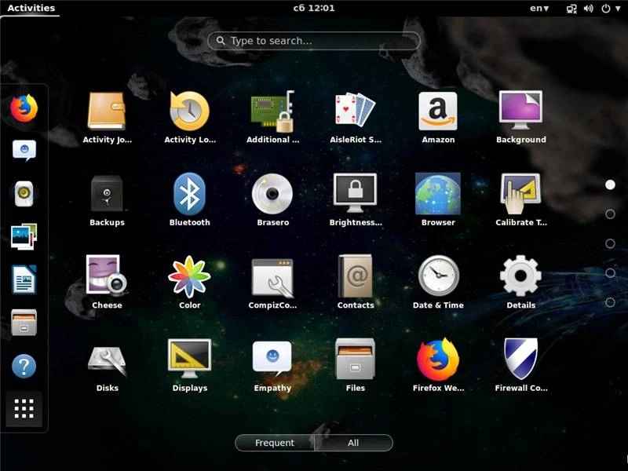Image resolution: width=628 pixels, height=471 pixels.
Task: Open Empathy chat from the dock
Action: point(24,150)
